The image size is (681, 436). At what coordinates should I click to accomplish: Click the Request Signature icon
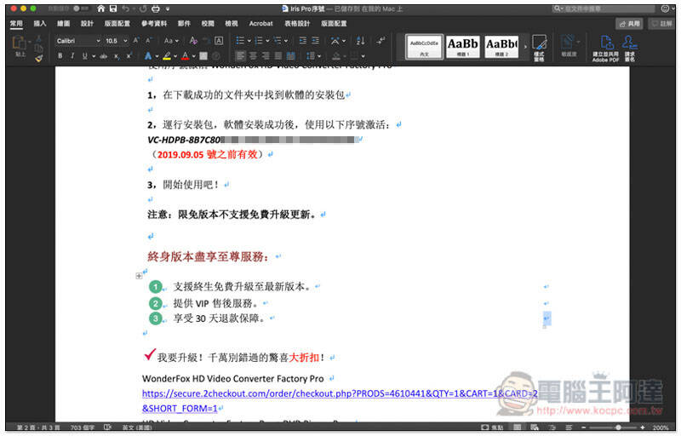[x=629, y=49]
